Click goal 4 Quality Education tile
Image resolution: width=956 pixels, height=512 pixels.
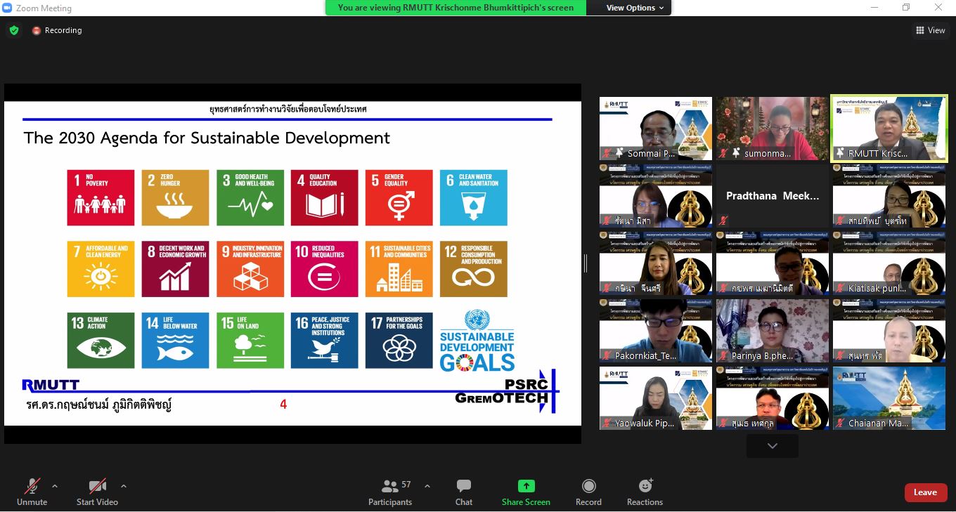pos(325,197)
